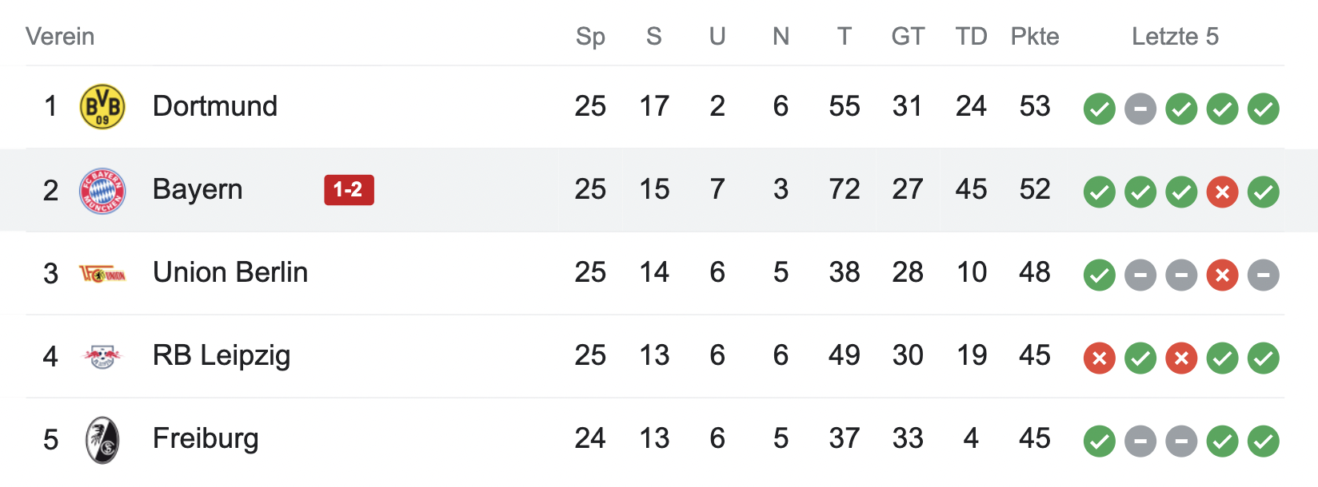The image size is (1318, 487).
Task: Click the Verein column header
Action: [x=60, y=37]
